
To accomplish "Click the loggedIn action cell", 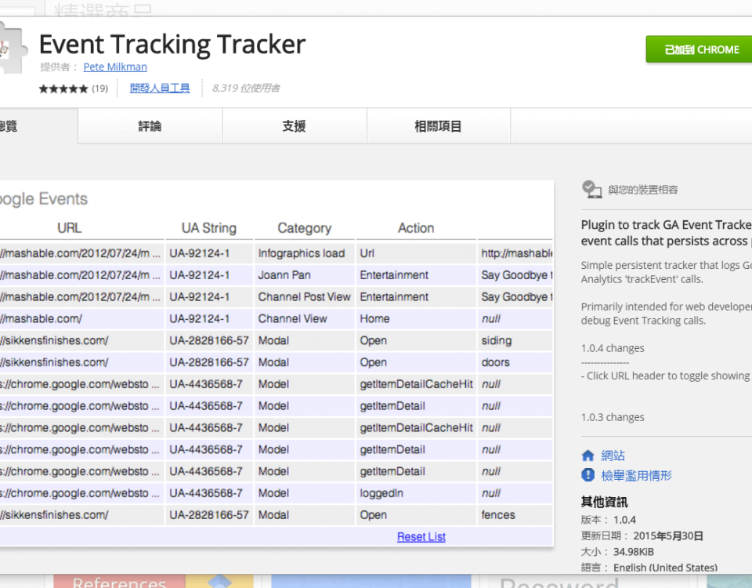I will point(416,493).
